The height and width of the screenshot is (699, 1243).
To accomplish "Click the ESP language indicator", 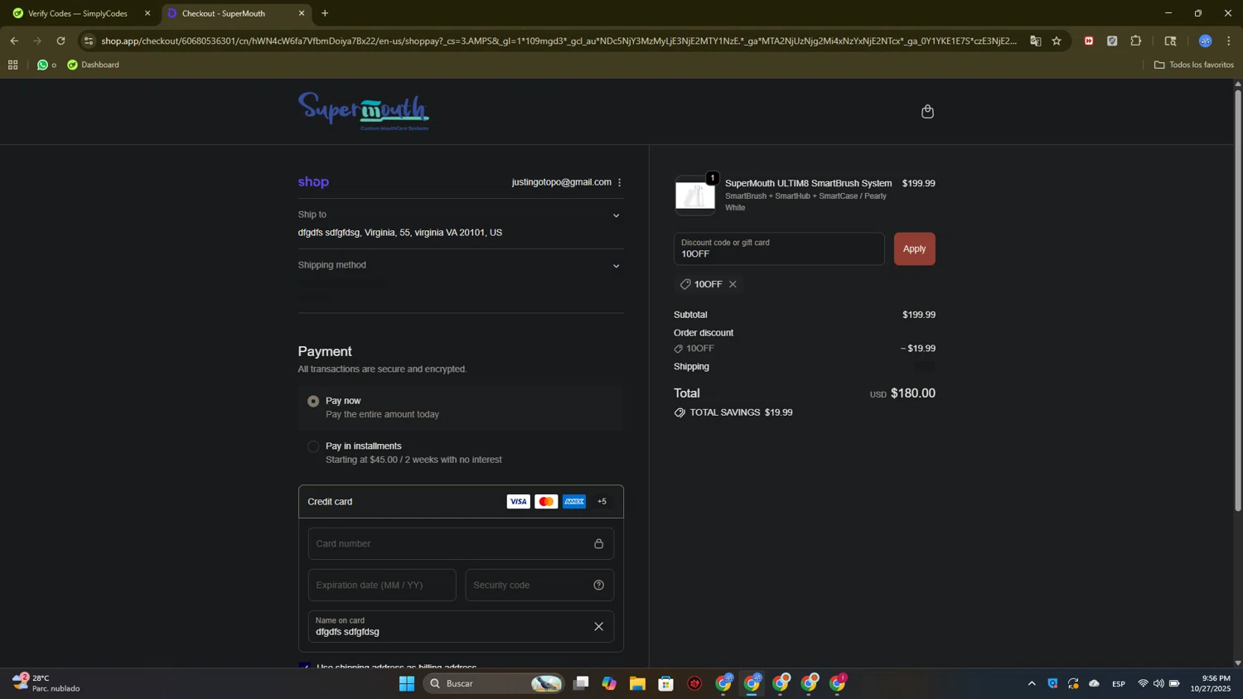I will coord(1119,683).
